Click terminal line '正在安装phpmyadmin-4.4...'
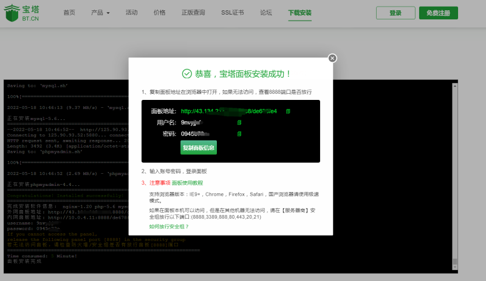Viewport: 486px width, 281px height. 43,185
